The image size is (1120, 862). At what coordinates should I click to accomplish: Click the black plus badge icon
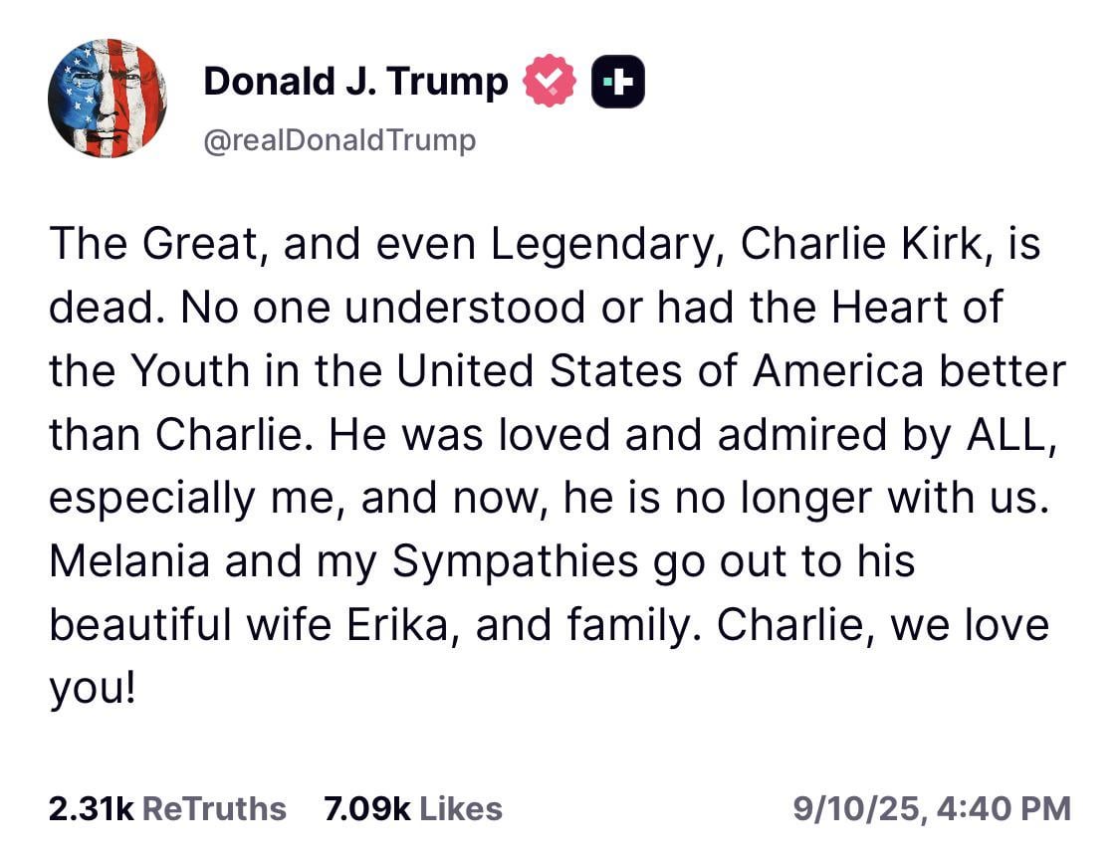pos(618,82)
